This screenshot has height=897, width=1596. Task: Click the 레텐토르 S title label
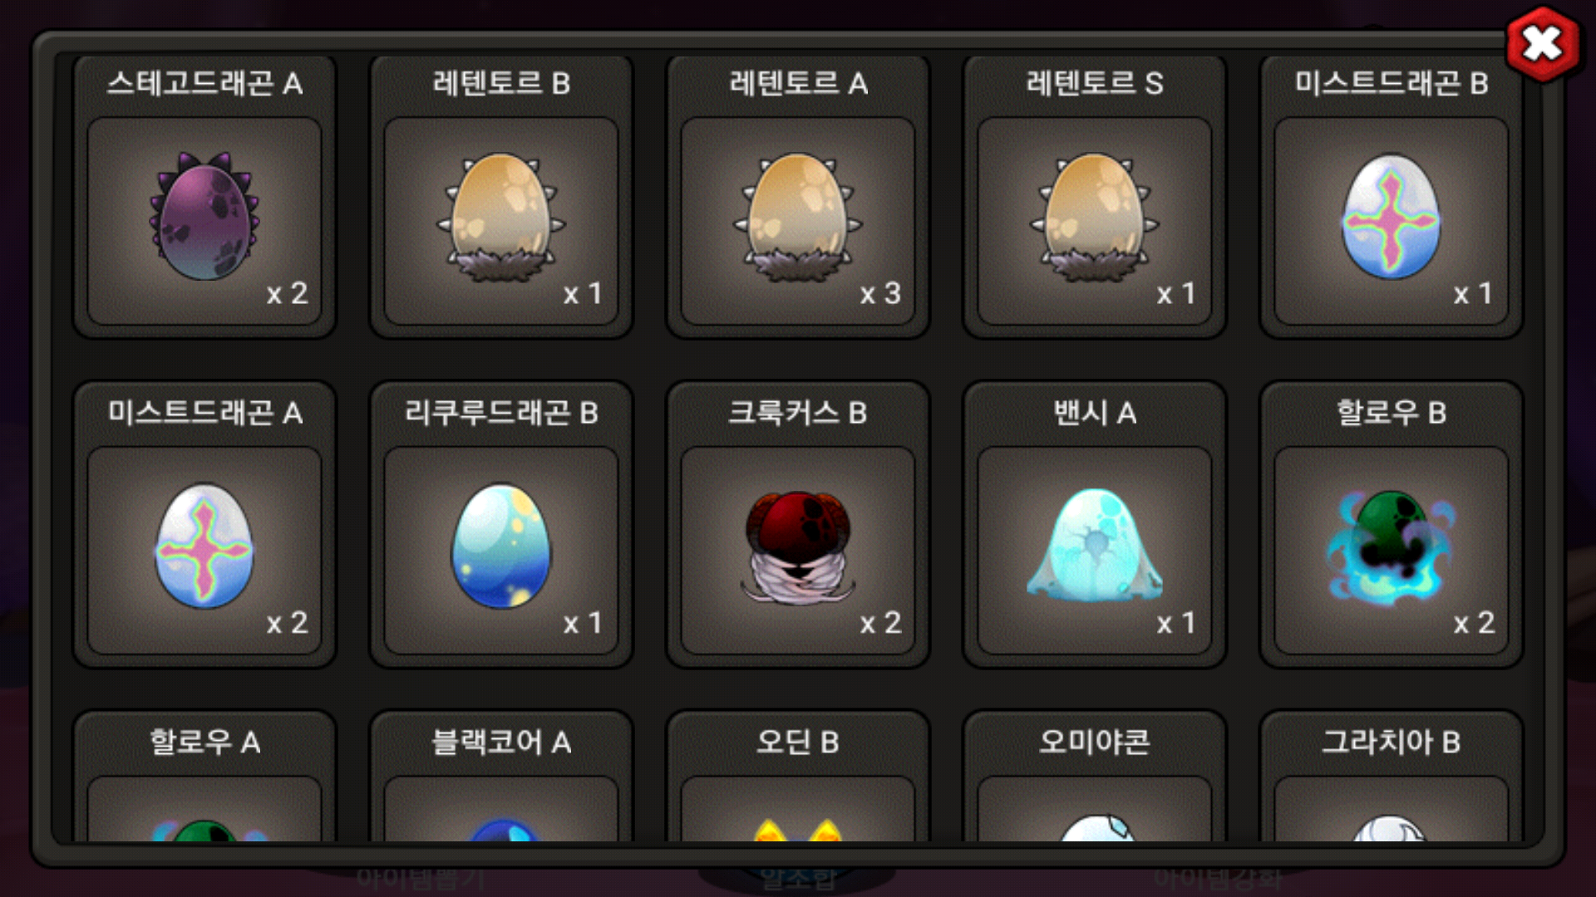(1095, 83)
